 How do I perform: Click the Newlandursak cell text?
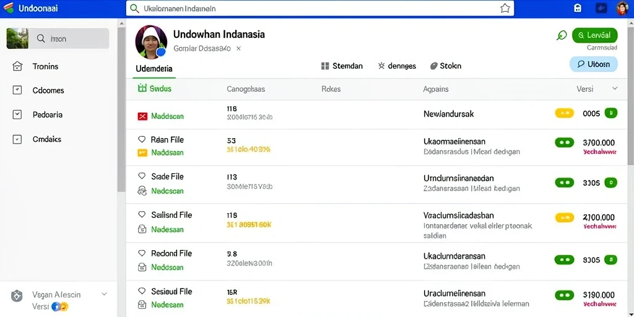click(448, 114)
